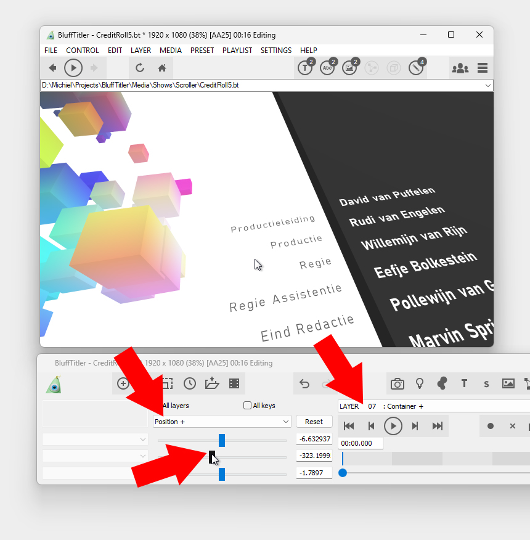Open the PLAYLIST menu
The image size is (530, 540).
click(237, 51)
